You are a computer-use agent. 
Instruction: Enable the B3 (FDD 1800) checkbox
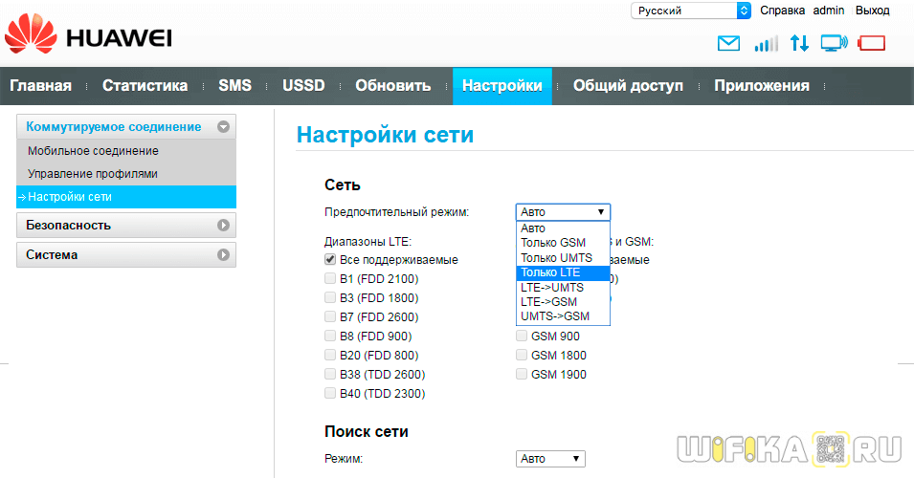331,298
